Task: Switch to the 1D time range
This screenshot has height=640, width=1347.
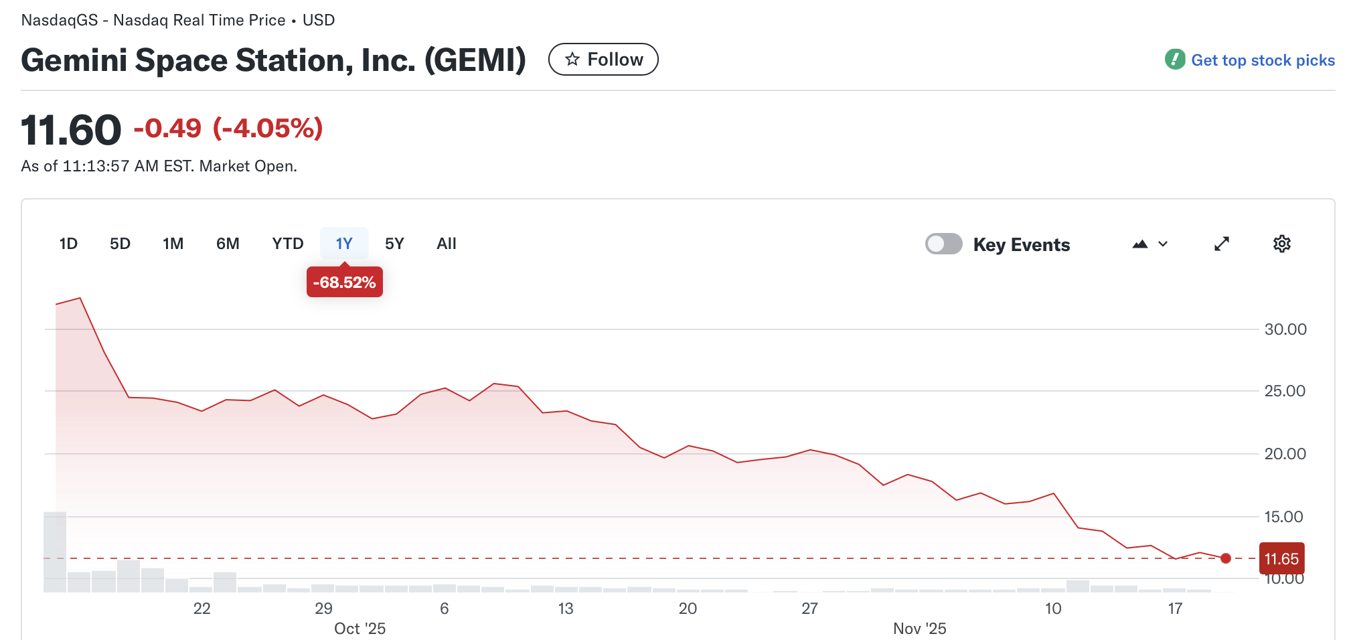Action: click(68, 244)
